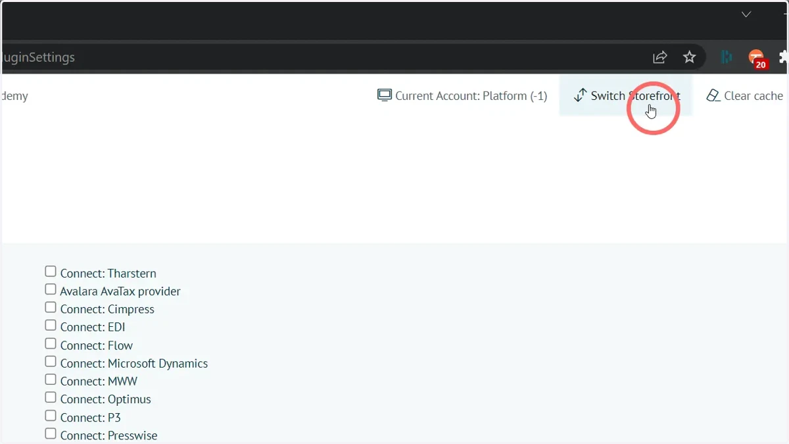The width and height of the screenshot is (789, 444).
Task: Click the Switch Storefront button
Action: pos(626,95)
